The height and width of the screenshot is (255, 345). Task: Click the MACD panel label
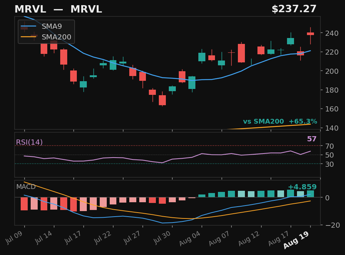click(26, 187)
